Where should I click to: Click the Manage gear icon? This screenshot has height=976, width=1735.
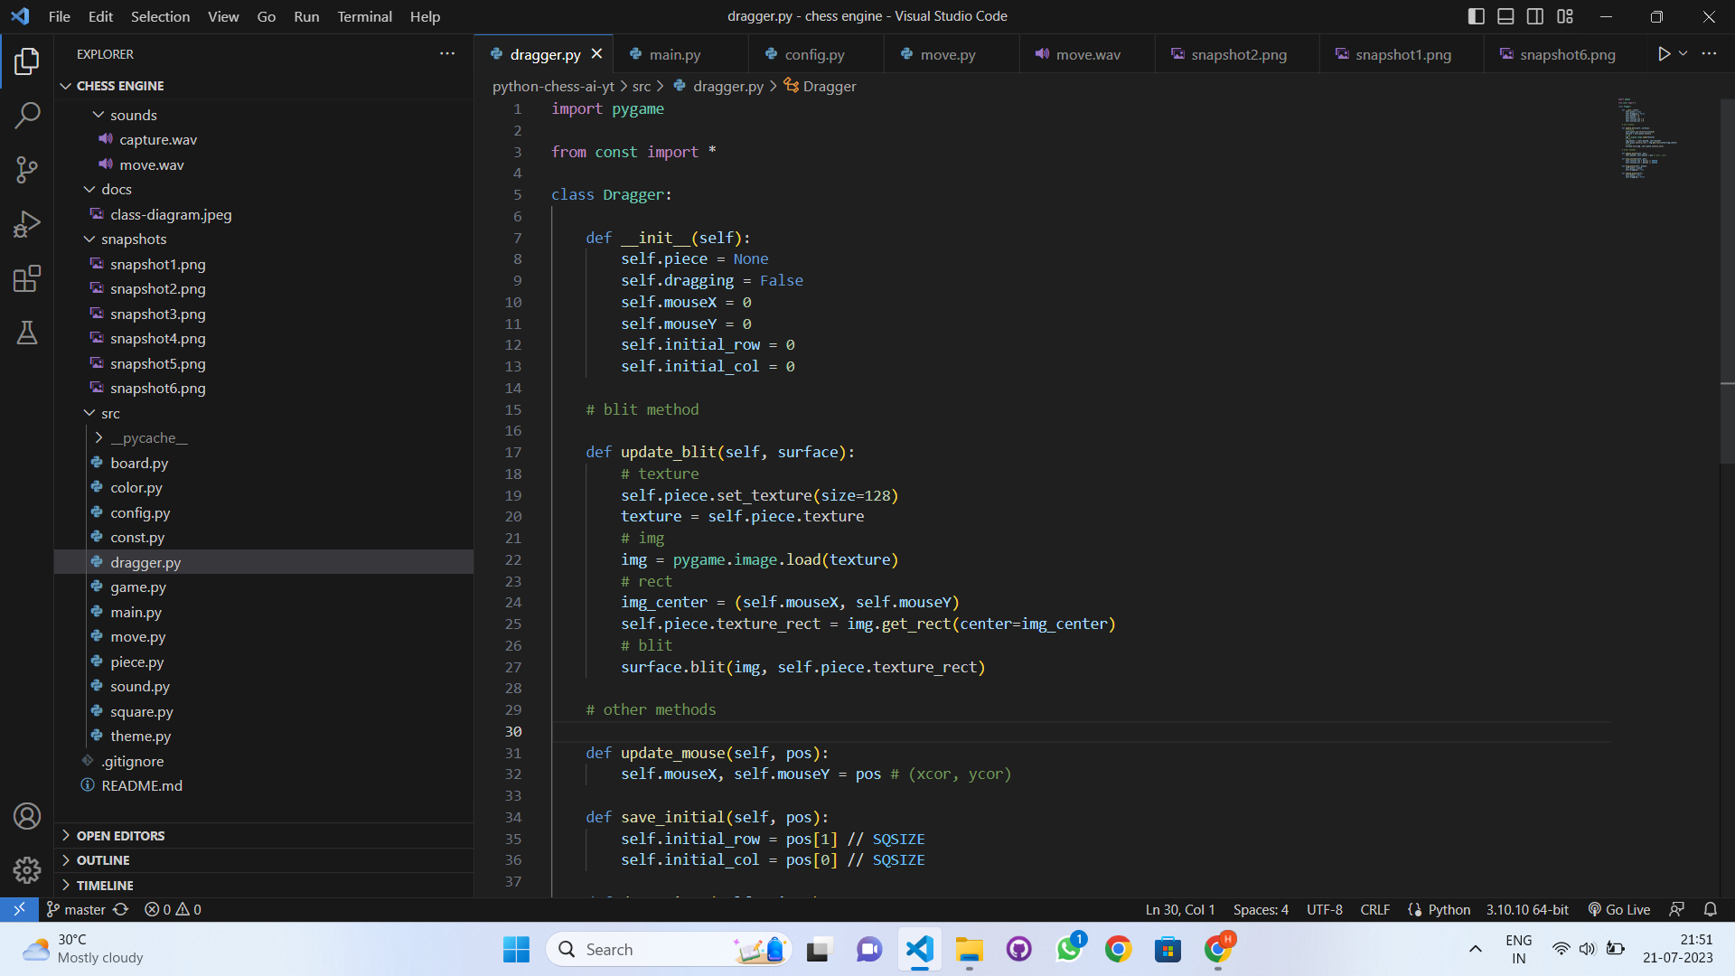click(27, 869)
